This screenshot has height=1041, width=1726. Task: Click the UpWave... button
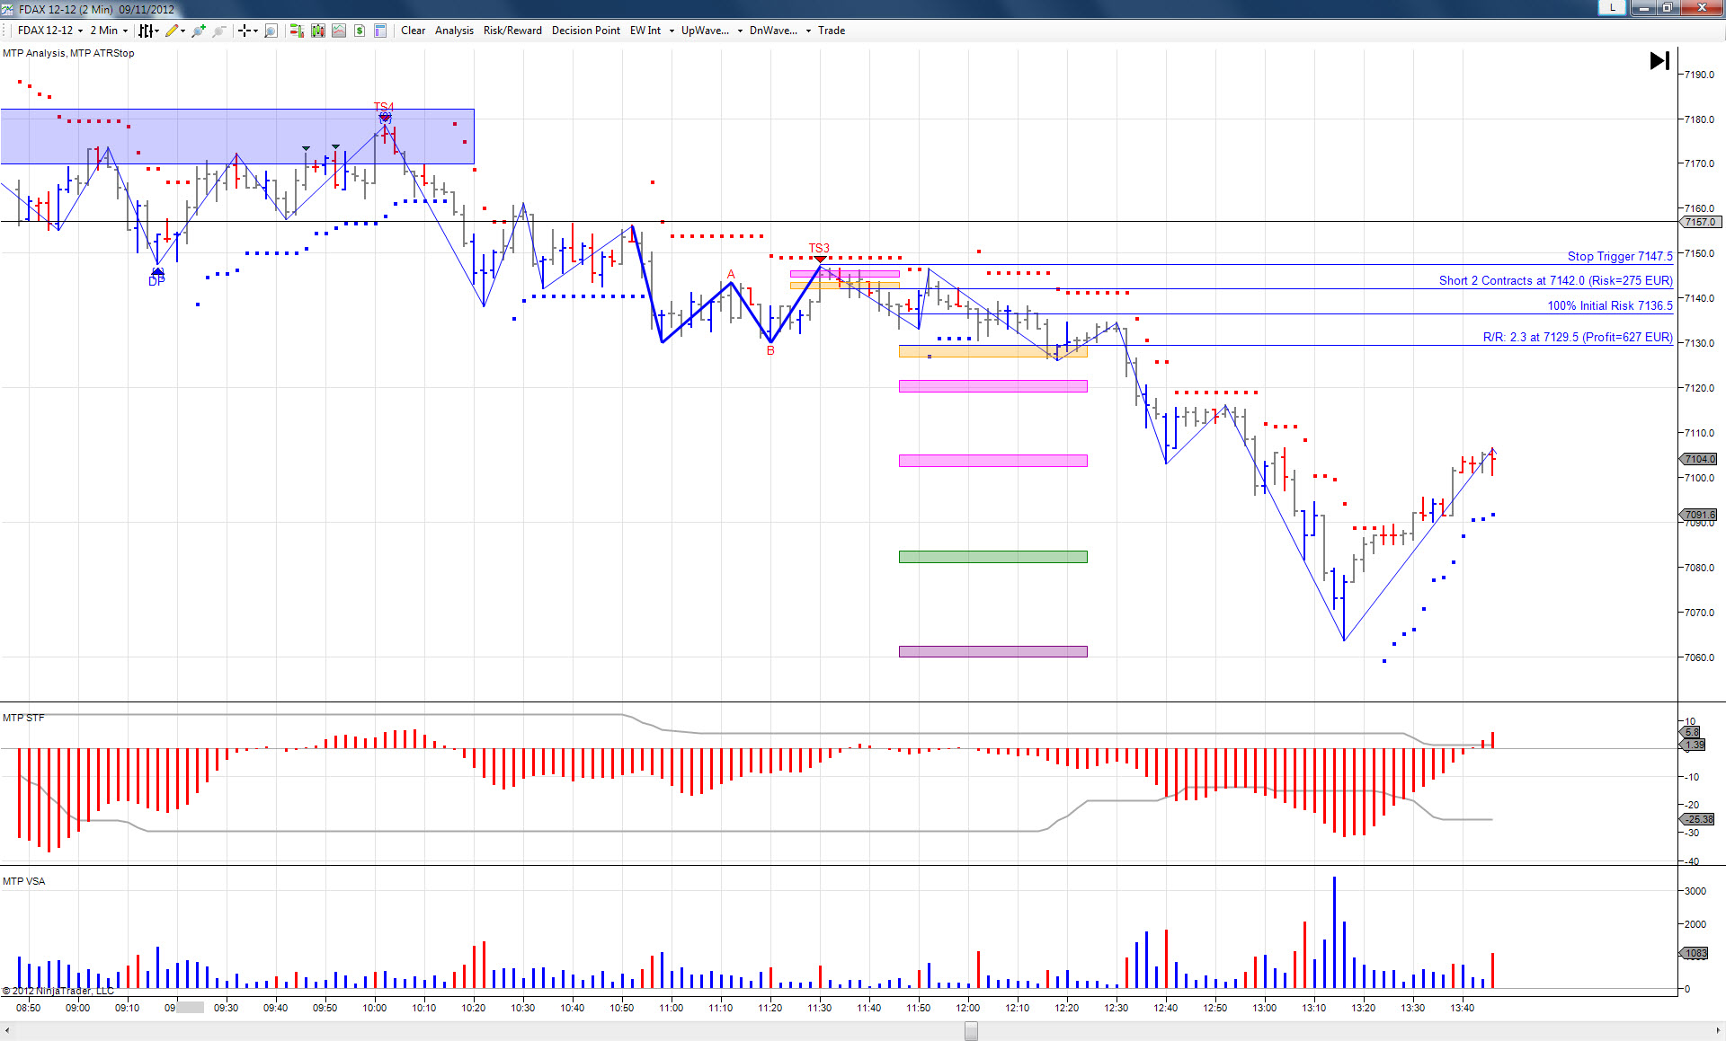(705, 31)
